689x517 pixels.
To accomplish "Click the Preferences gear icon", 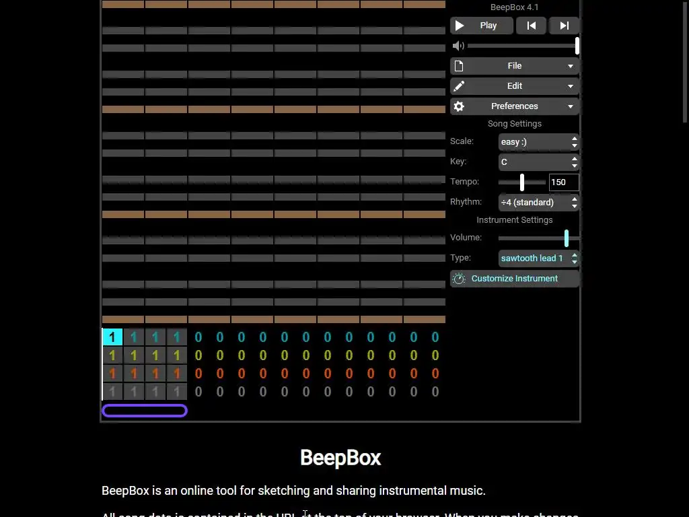I will 459,106.
